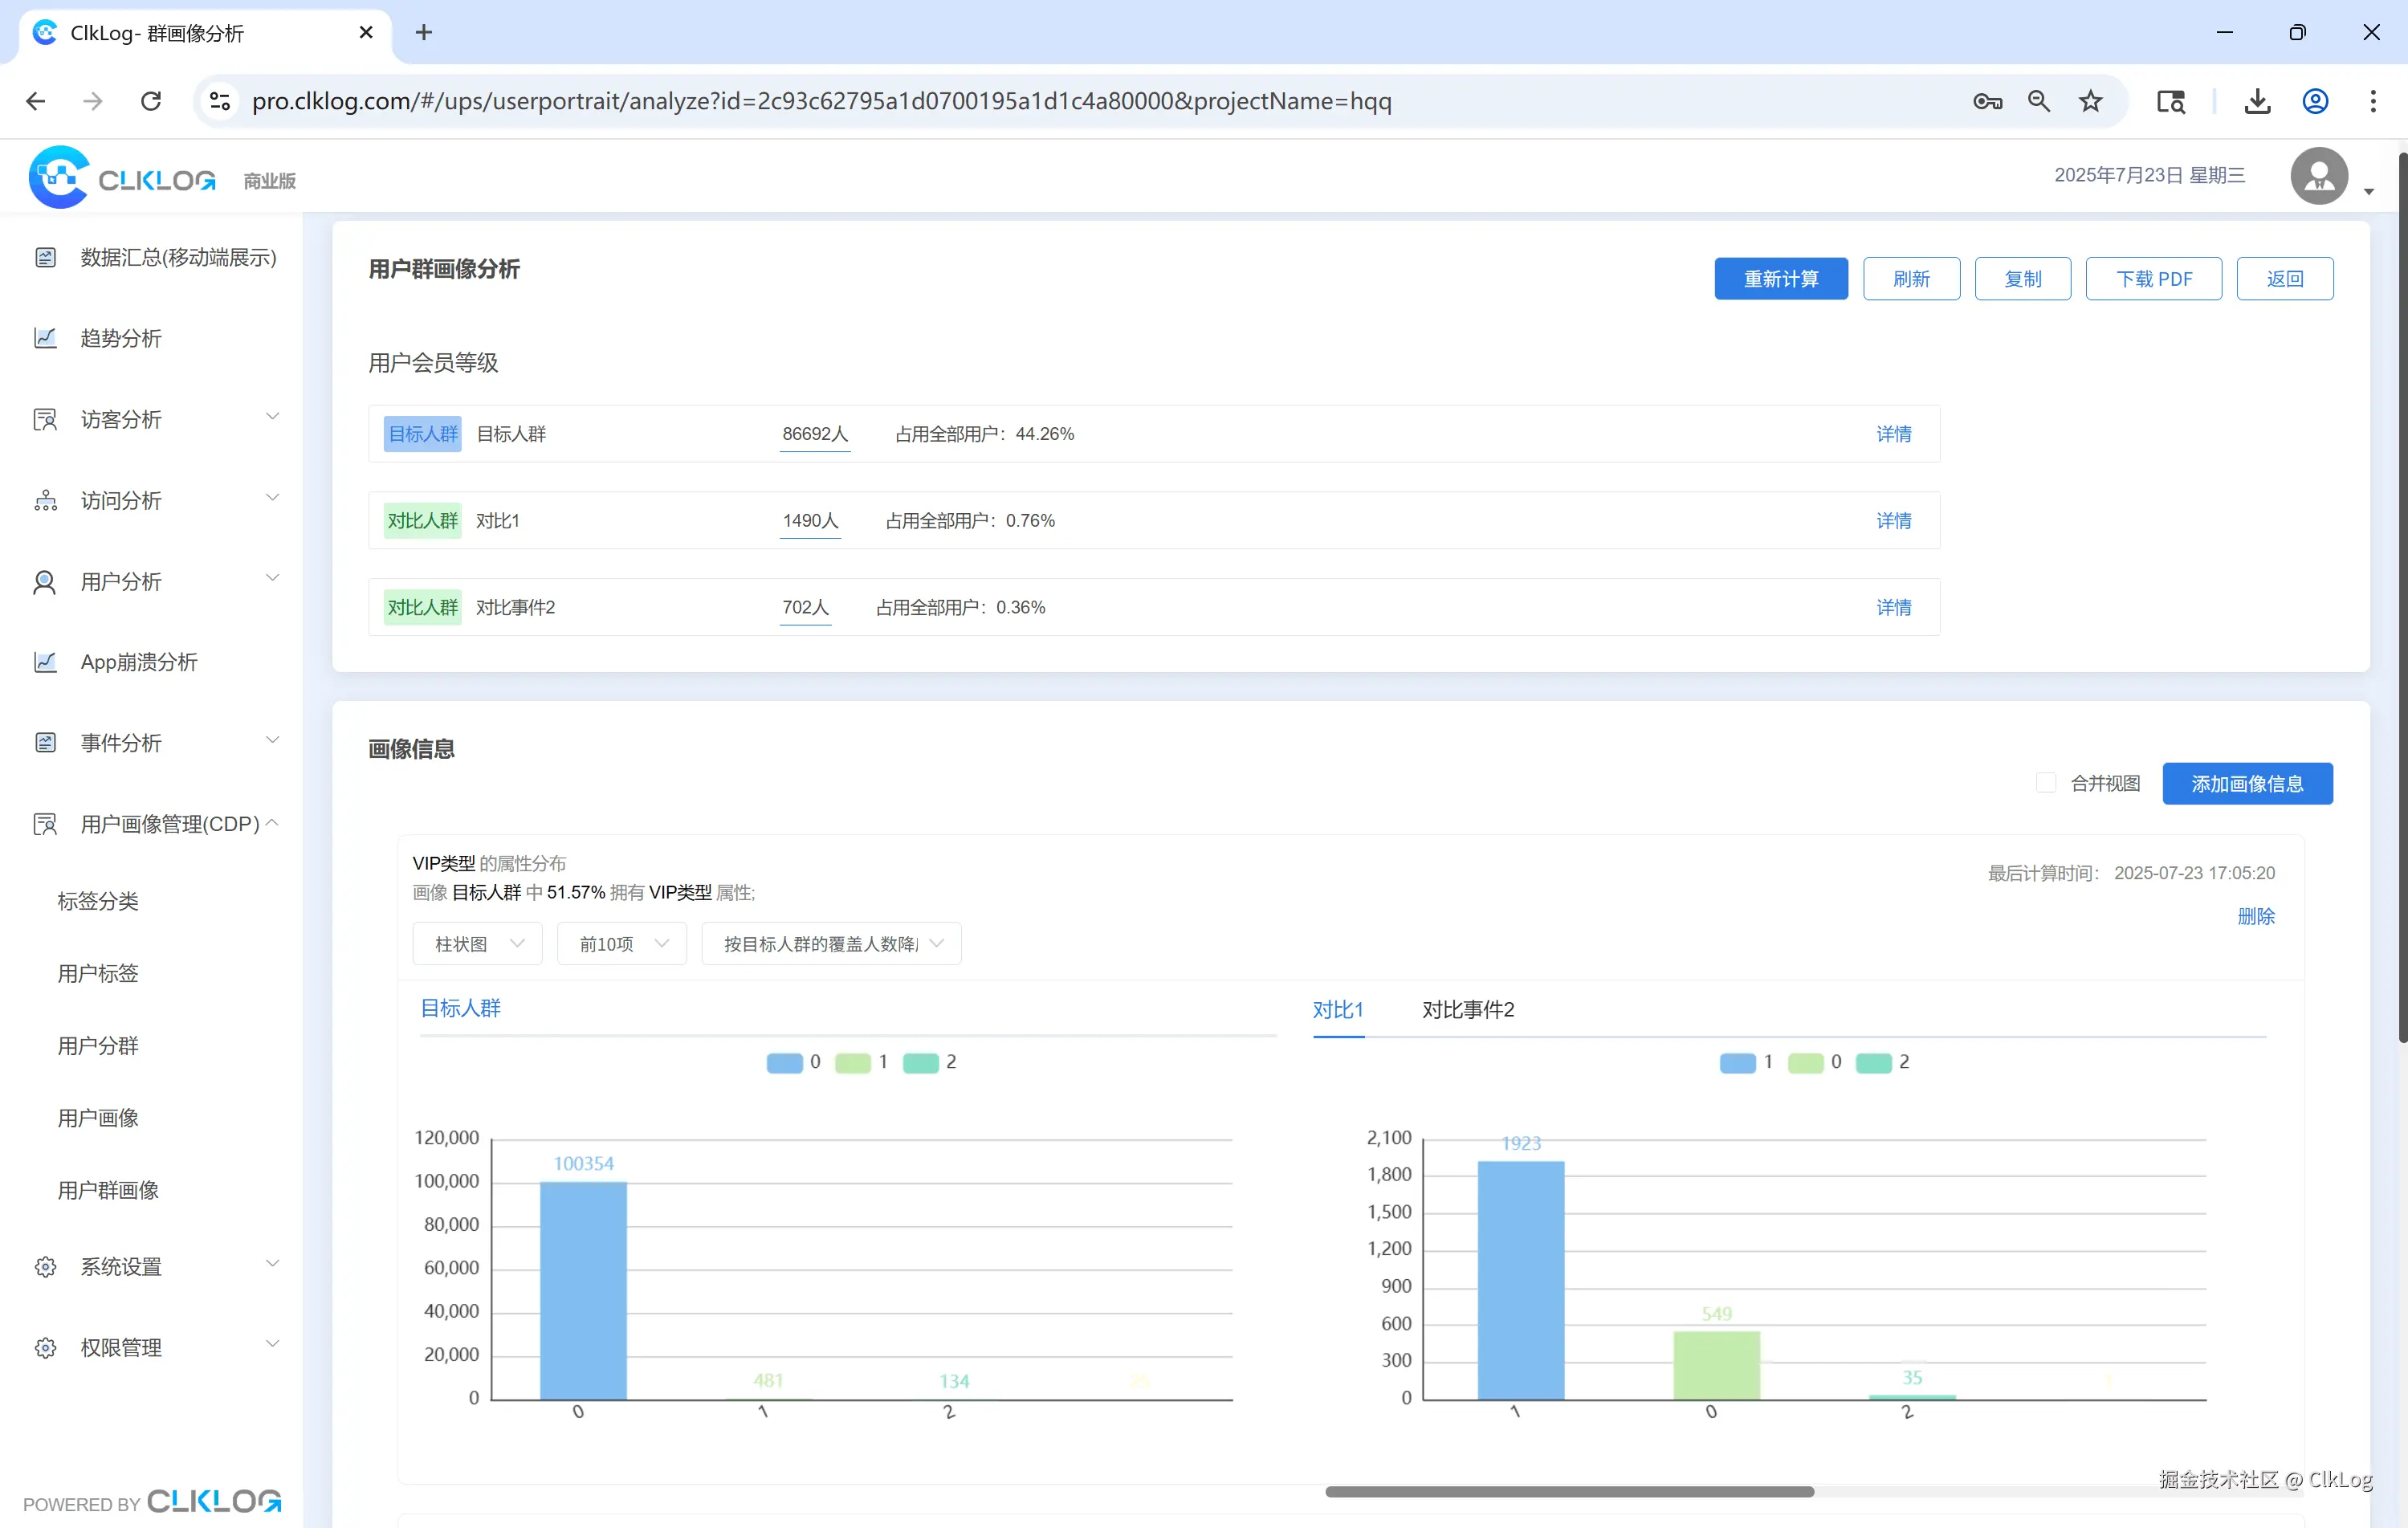Open the 柱状图 chart type dropdown
The width and height of the screenshot is (2408, 1528).
477,943
